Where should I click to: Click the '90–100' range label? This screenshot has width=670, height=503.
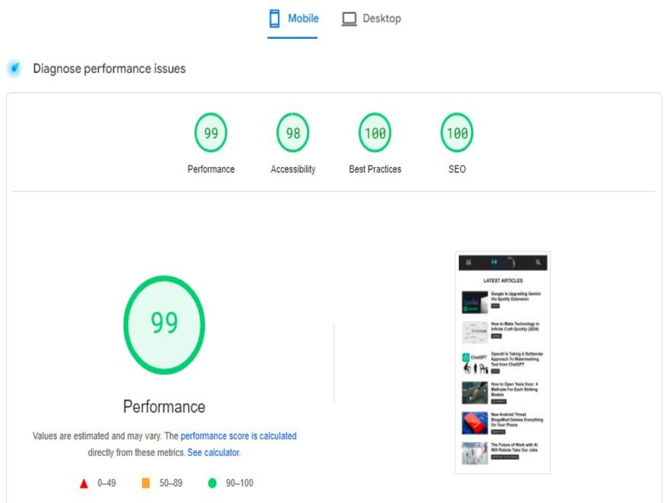(x=239, y=483)
